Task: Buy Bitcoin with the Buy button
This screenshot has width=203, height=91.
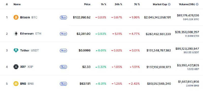Action: click(63, 17)
